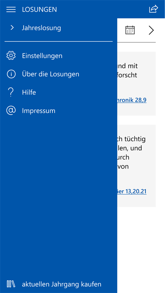The width and height of the screenshot is (165, 293).
Task: Click the LOSUNGEN header title
Action: click(x=39, y=9)
